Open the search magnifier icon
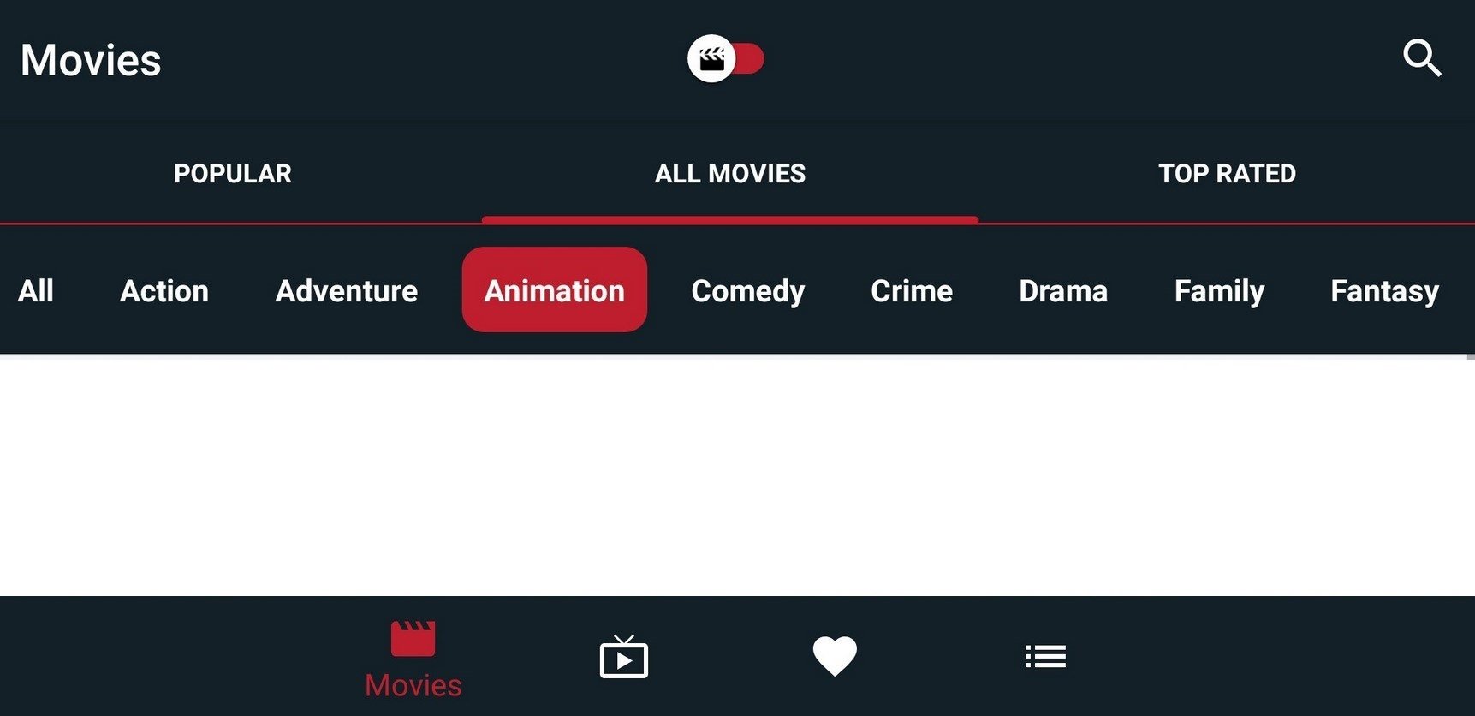 [1422, 59]
